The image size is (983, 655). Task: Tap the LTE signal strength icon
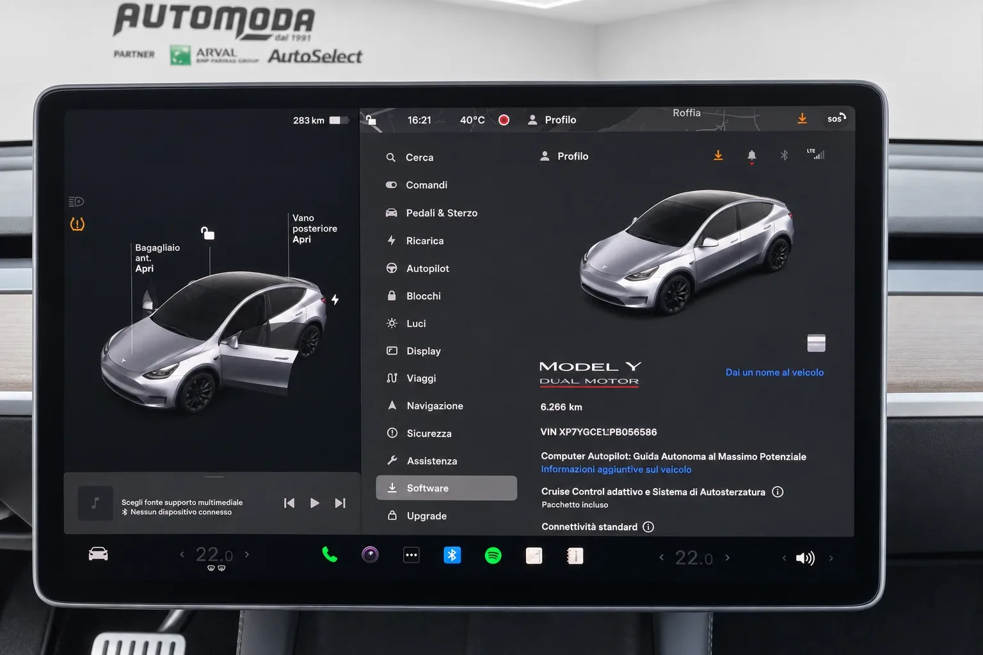[x=816, y=154]
